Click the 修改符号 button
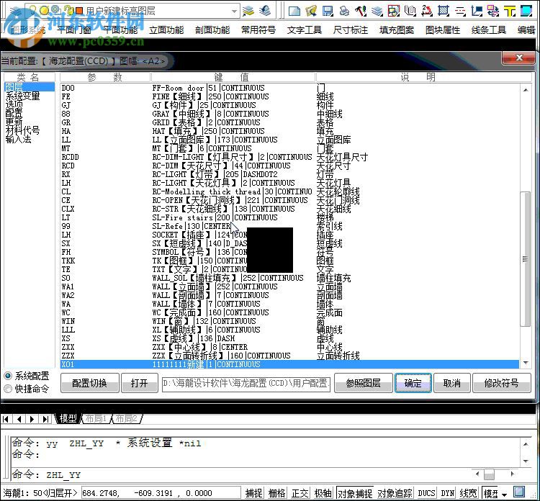540x501 pixels. [502, 383]
